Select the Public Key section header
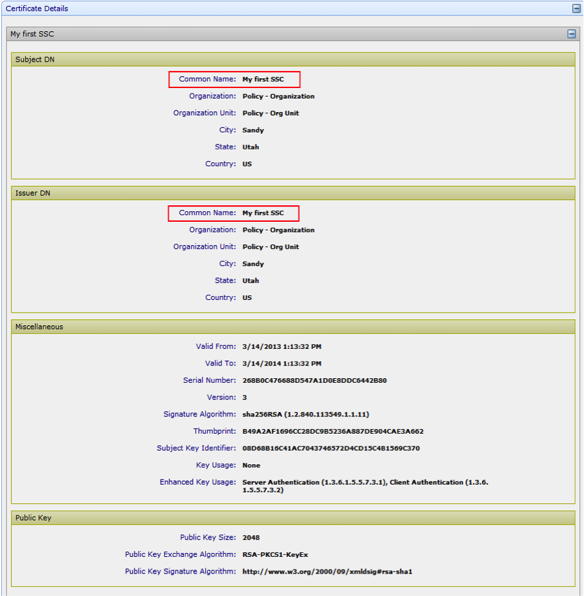Viewport: 584px width, 596px height. 33,518
